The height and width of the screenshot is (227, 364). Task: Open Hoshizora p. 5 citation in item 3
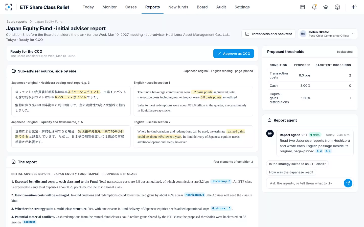(221, 209)
